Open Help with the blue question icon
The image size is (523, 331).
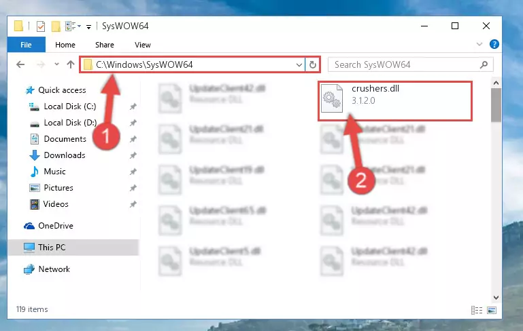[x=494, y=44]
